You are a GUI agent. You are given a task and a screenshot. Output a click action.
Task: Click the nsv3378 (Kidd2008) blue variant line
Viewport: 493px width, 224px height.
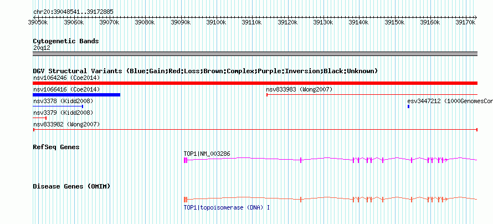pyautogui.click(x=58, y=106)
